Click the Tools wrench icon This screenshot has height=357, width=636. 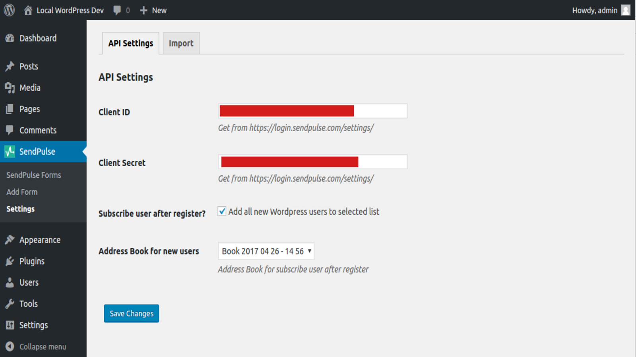[x=10, y=303]
